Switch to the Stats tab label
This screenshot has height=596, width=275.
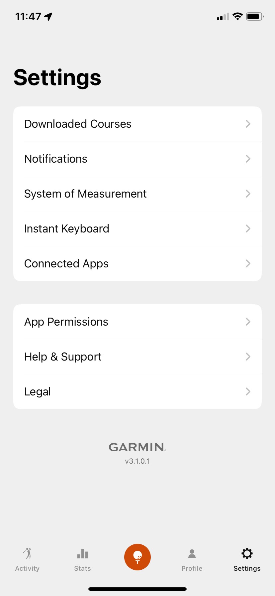tap(82, 568)
